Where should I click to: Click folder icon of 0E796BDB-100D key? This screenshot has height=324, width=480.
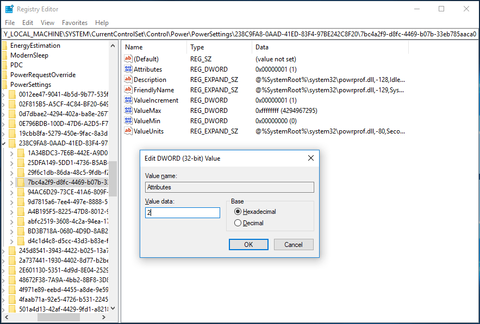click(x=13, y=124)
